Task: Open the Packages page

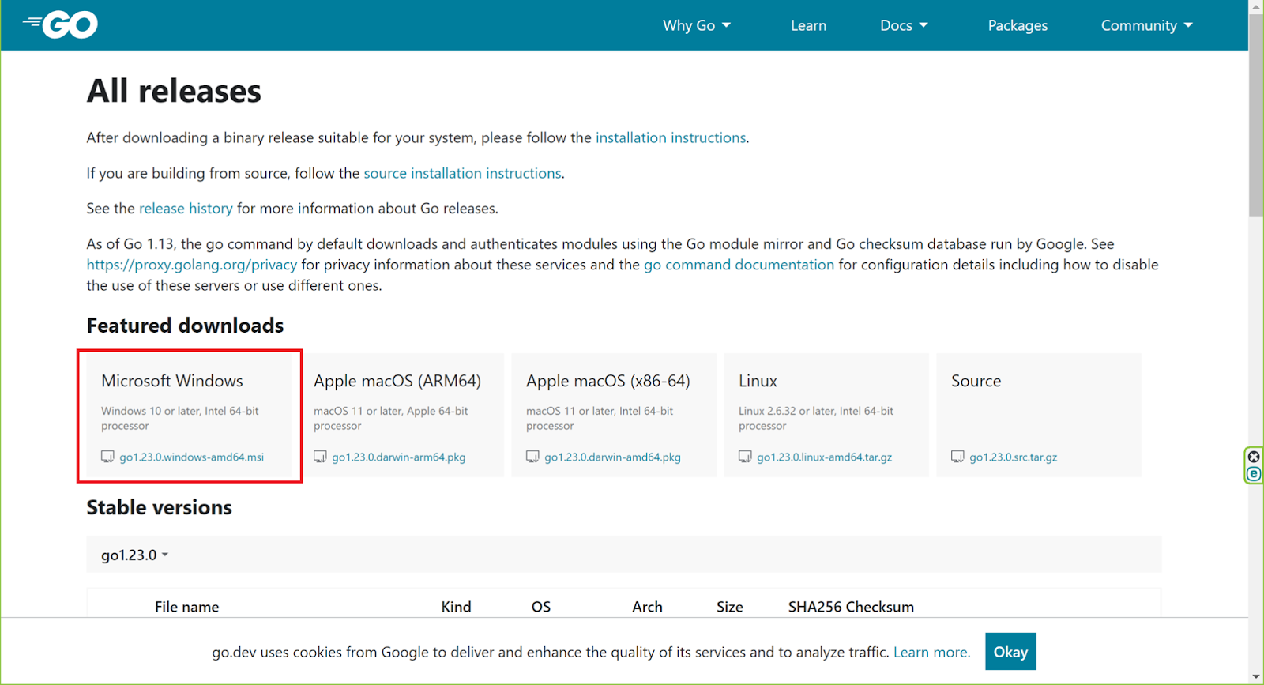Action: point(1018,25)
